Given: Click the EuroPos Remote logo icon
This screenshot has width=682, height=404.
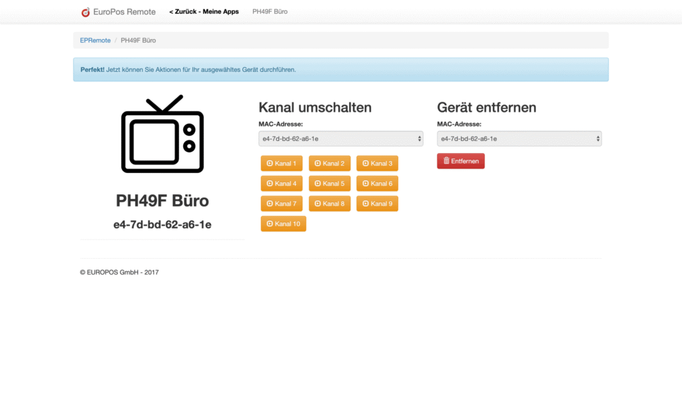Looking at the screenshot, I should click(x=85, y=12).
